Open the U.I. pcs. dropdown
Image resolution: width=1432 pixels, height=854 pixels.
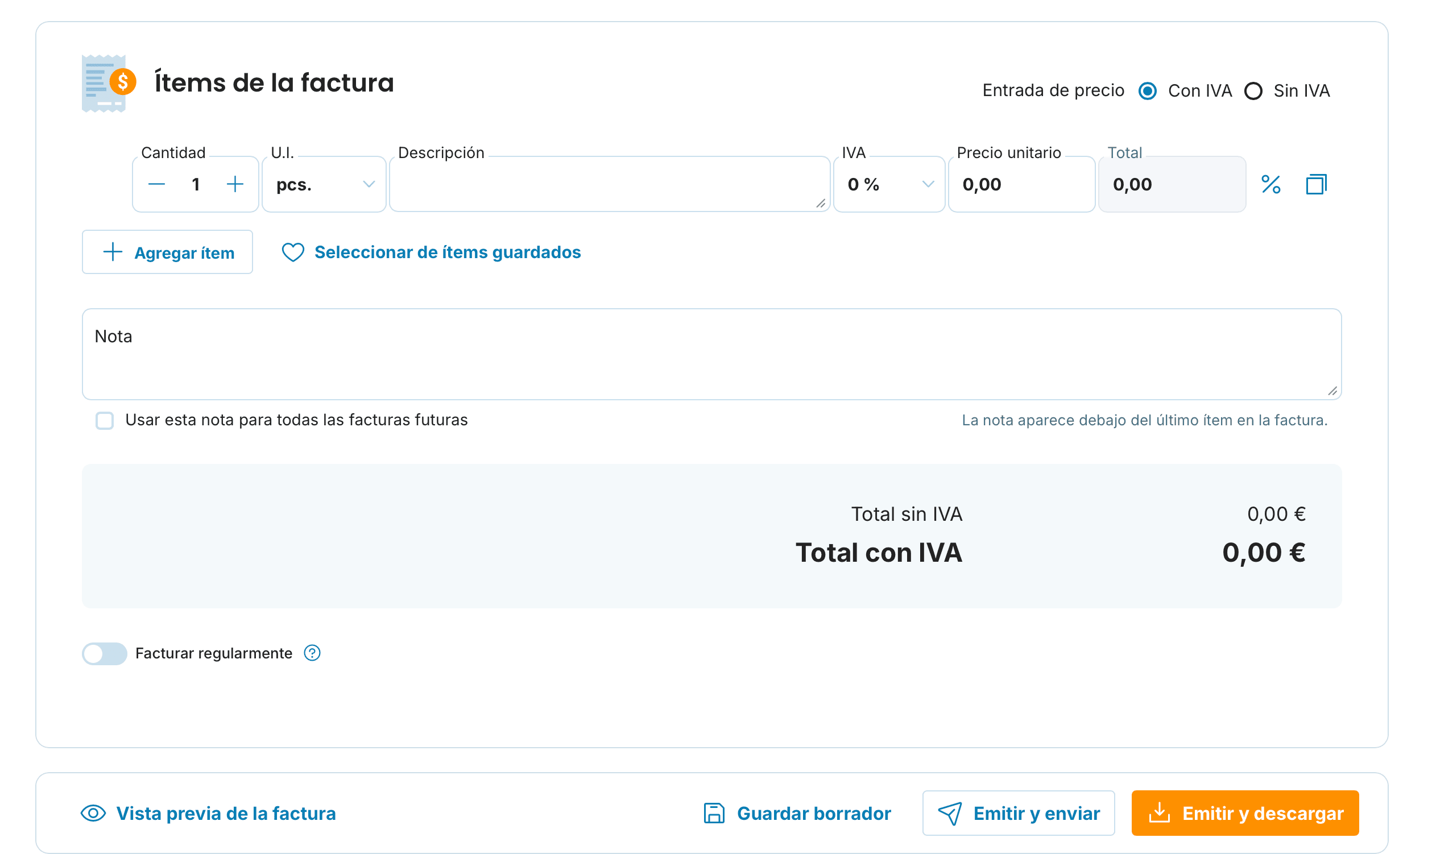(324, 184)
